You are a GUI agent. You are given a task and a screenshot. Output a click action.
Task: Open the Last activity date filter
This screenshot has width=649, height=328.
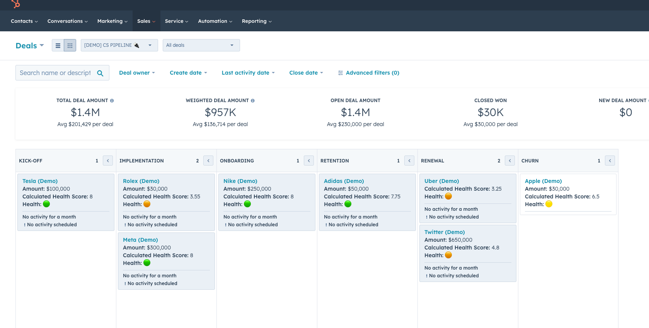coord(248,73)
